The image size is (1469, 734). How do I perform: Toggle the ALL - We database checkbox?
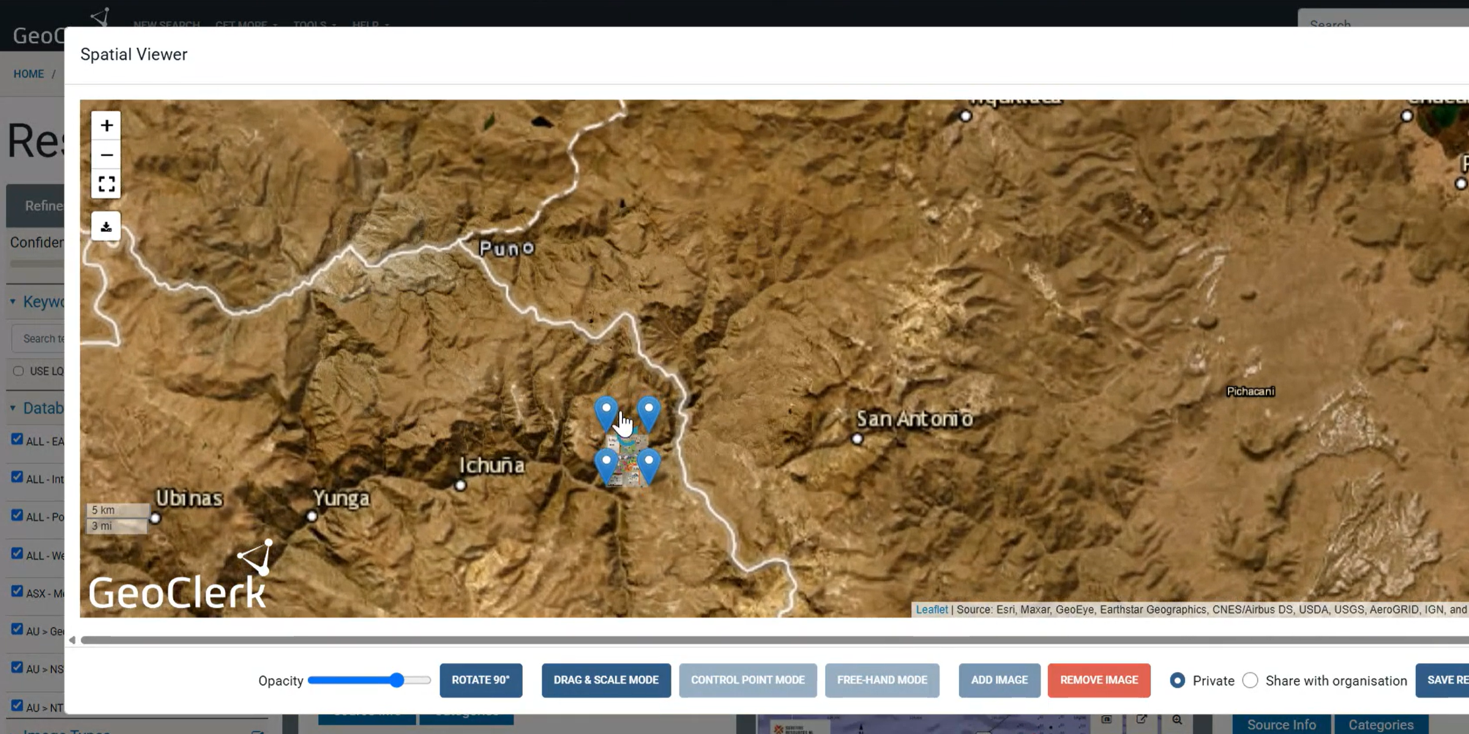pos(17,554)
